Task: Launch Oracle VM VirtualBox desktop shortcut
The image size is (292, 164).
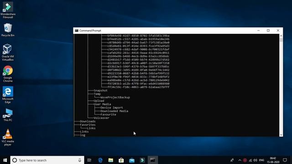Action: pyautogui.click(x=8, y=52)
